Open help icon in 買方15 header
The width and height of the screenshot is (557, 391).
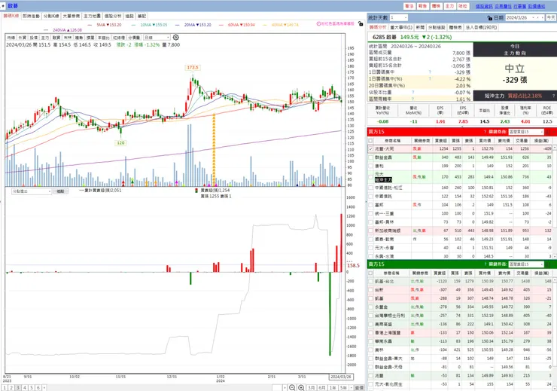pos(485,132)
